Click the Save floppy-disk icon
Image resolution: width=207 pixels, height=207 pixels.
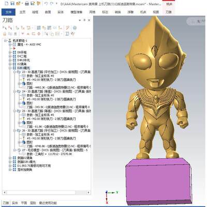click(x=12, y=4)
